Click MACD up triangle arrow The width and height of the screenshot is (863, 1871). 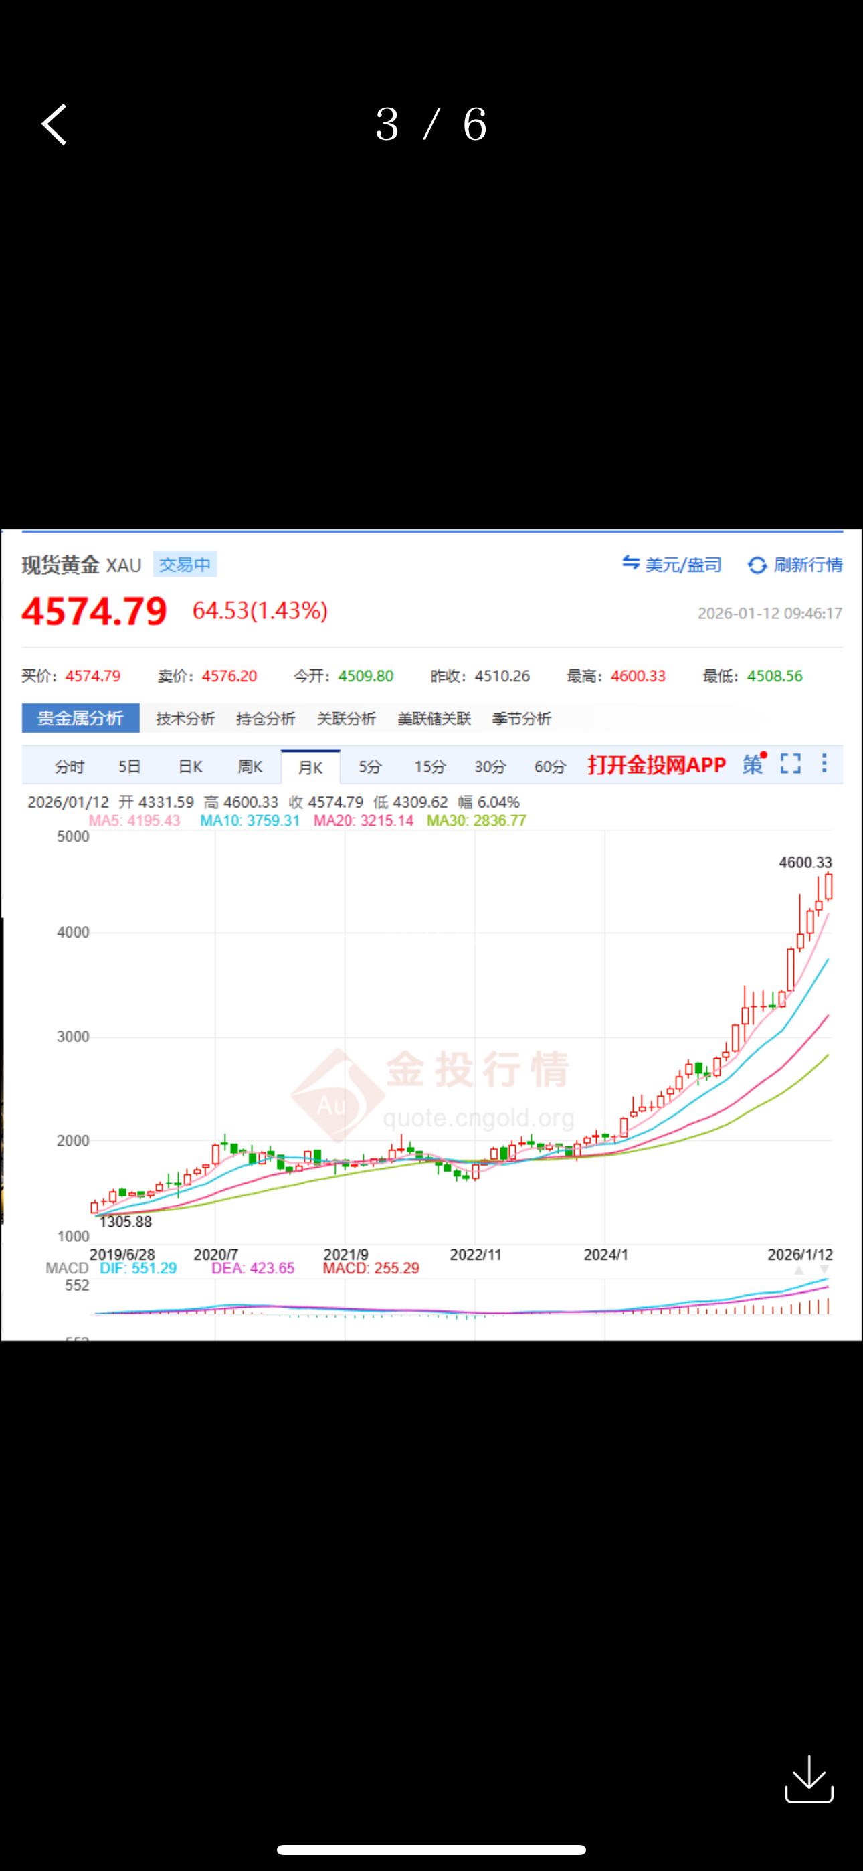tap(799, 1270)
